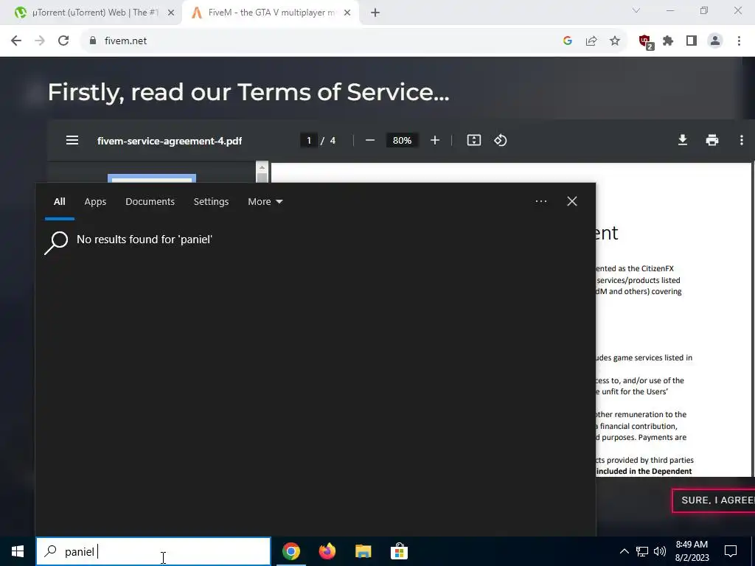This screenshot has height=566, width=755.
Task: Share this page icon
Action: [591, 41]
